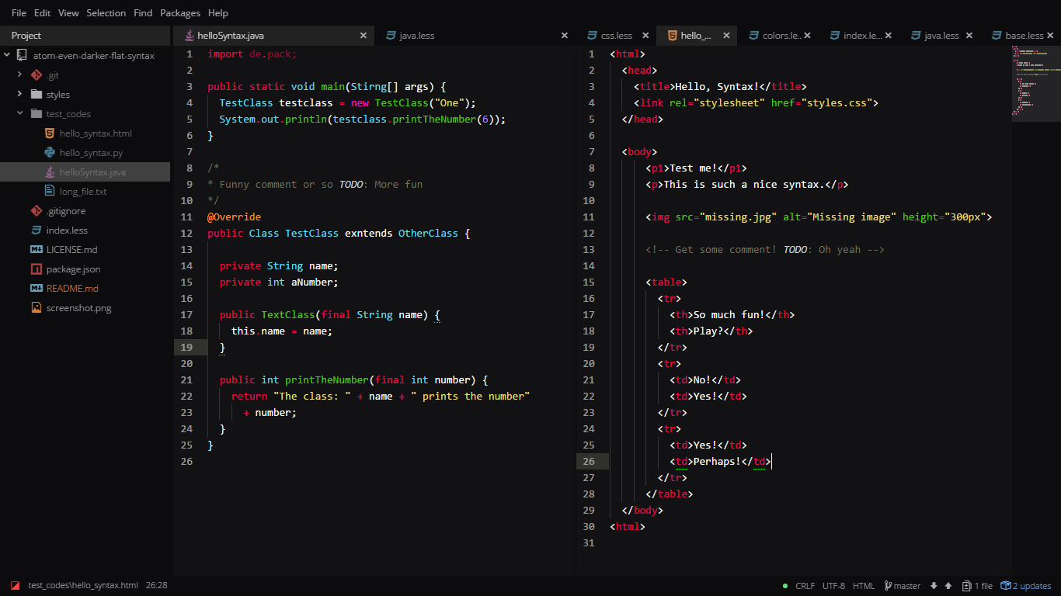Image resolution: width=1061 pixels, height=596 pixels.
Task: Collapse the test_codes folder chevron
Action: [x=19, y=113]
